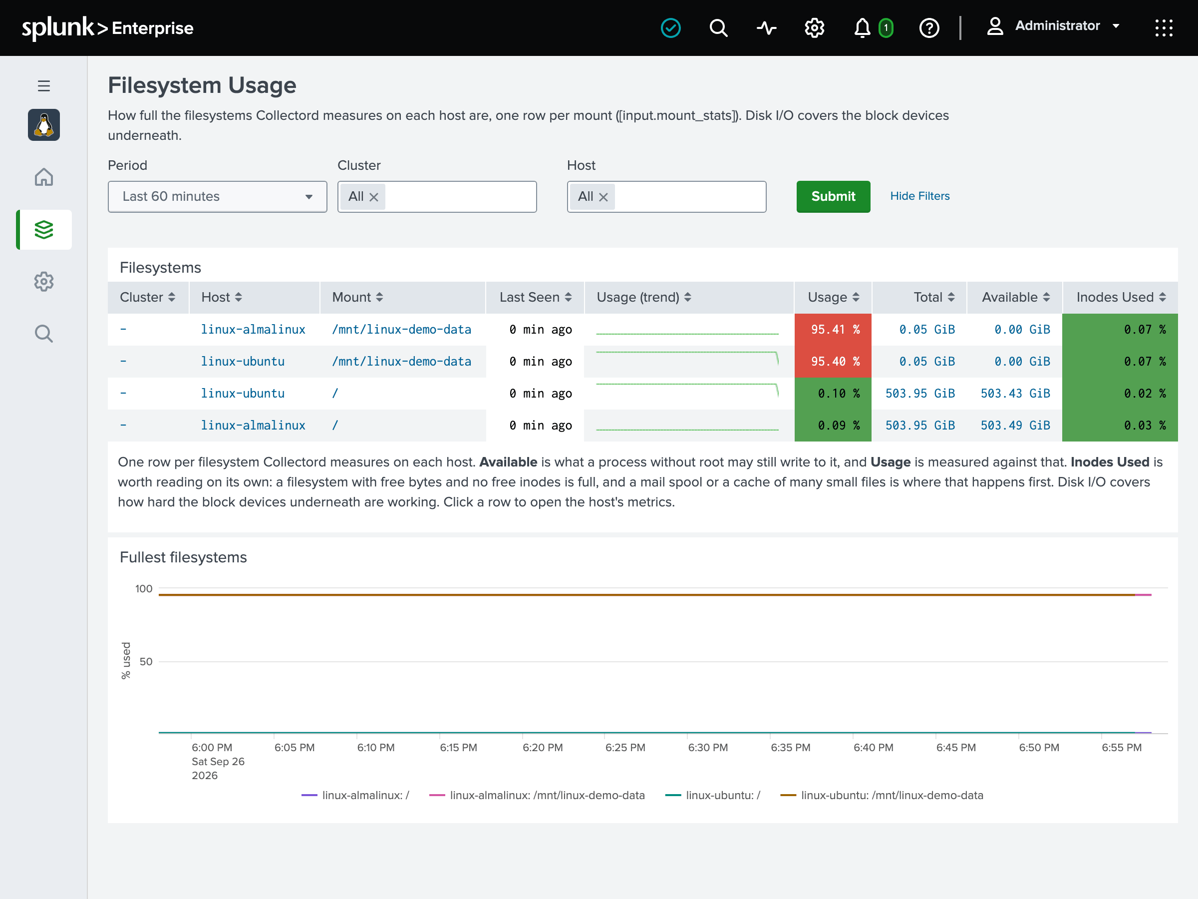Open the Splunk Enterprise logo home

107,27
